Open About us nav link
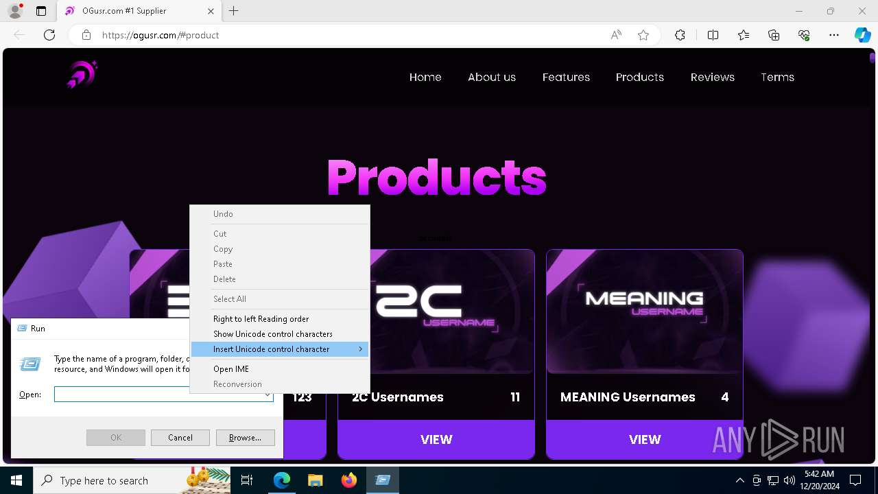Image resolution: width=878 pixels, height=494 pixels. (x=492, y=77)
